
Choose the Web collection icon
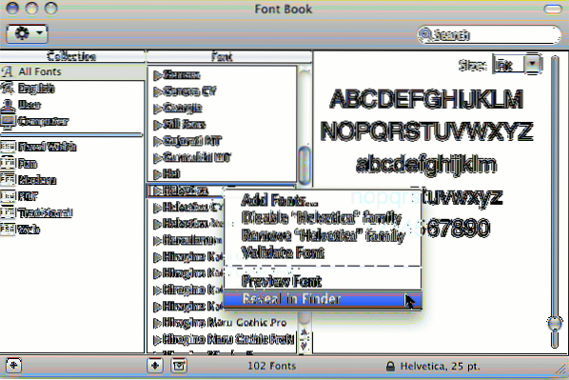pos(8,230)
